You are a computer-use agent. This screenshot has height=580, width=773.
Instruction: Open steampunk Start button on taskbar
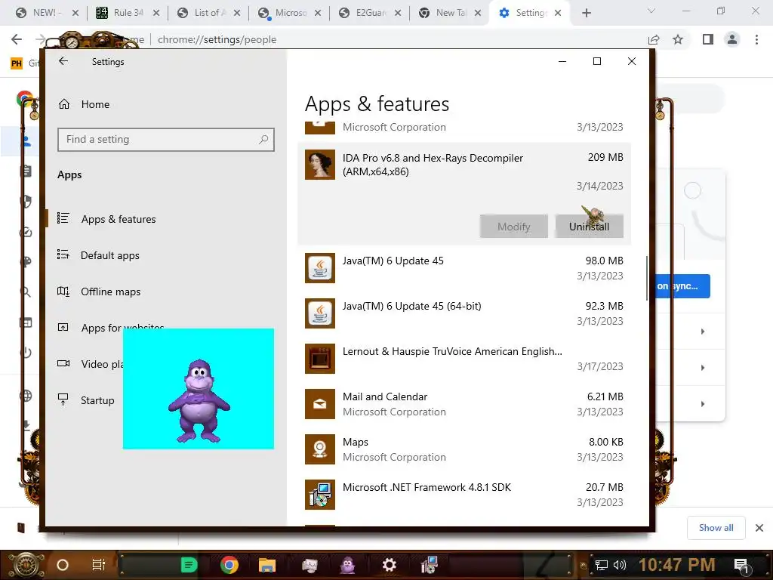pos(26,565)
